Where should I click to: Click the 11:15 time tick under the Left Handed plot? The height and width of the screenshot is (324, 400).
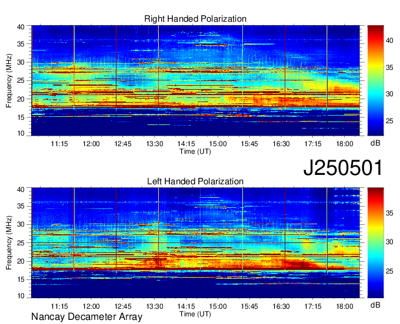click(59, 306)
